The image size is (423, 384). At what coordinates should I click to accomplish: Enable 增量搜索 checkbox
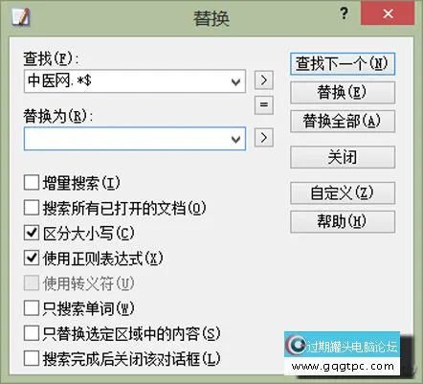click(32, 183)
